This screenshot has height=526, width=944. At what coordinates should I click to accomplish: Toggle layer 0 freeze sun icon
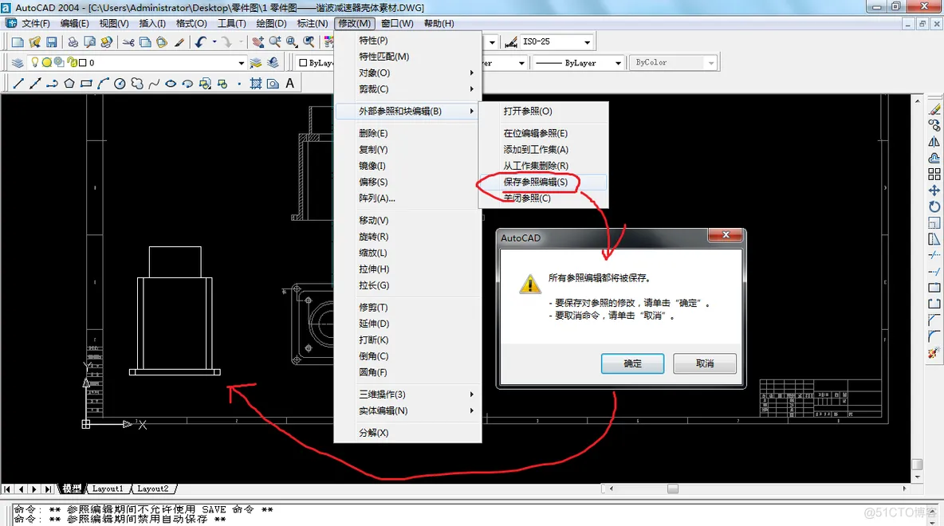coord(46,62)
